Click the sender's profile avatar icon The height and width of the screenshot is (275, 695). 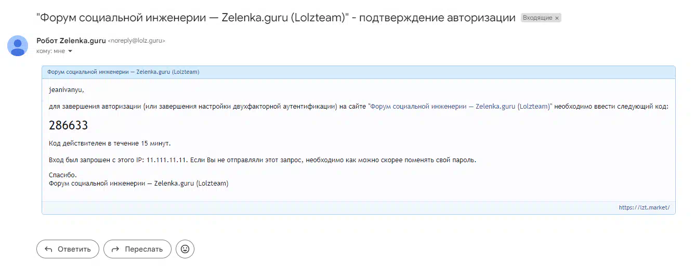[18, 46]
